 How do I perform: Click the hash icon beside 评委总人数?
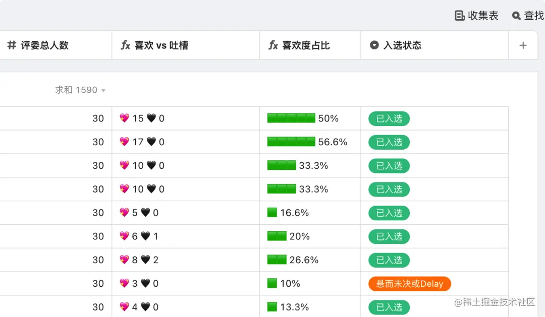[12, 45]
